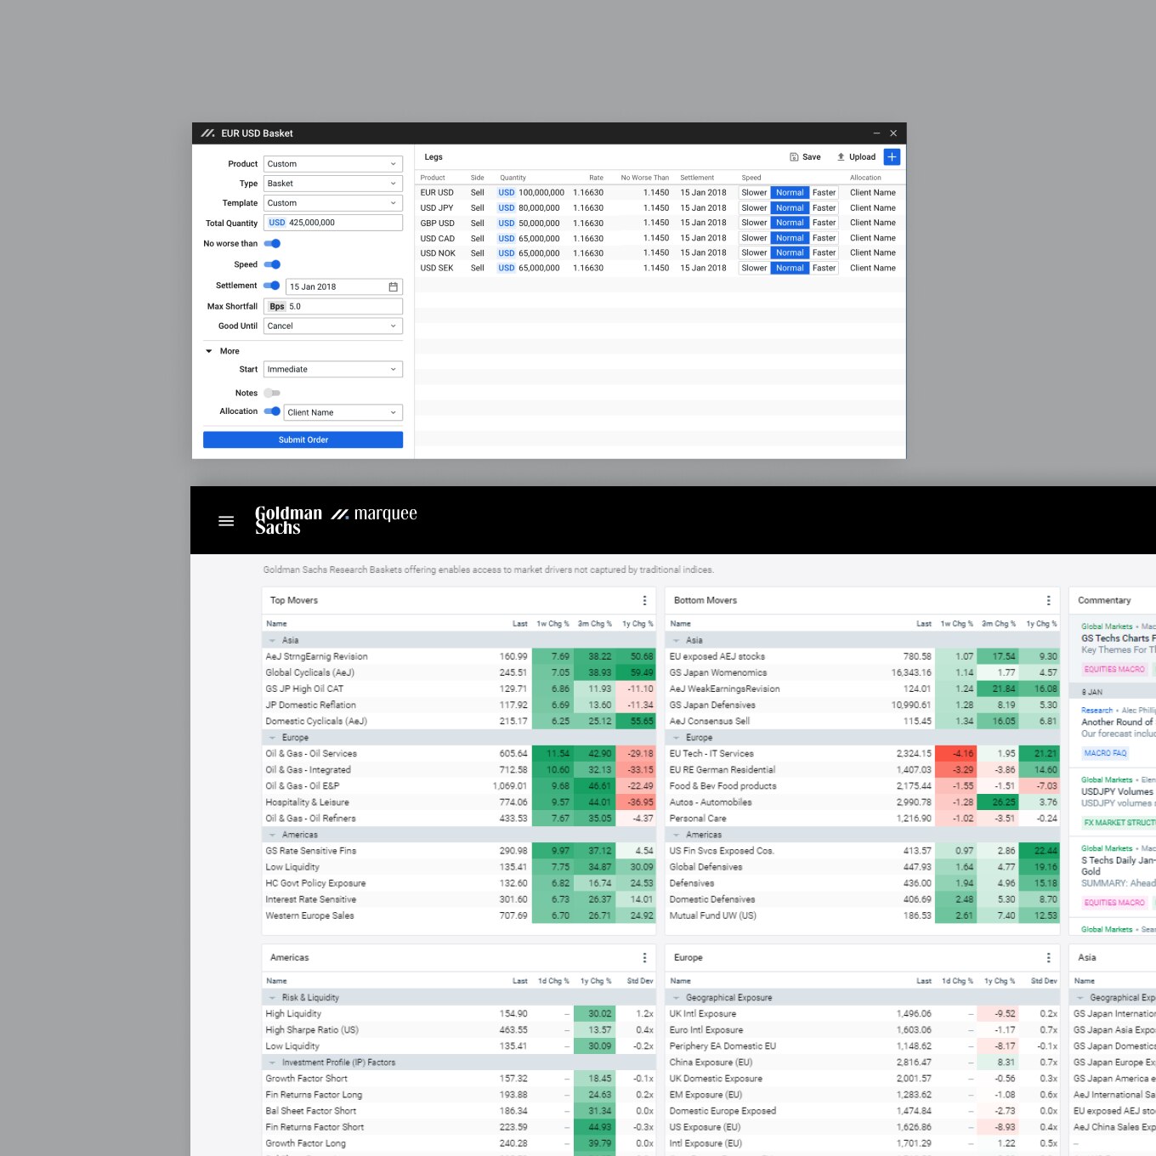The image size is (1156, 1156).
Task: Open the calendar picker for Settlement date
Action: (x=393, y=287)
